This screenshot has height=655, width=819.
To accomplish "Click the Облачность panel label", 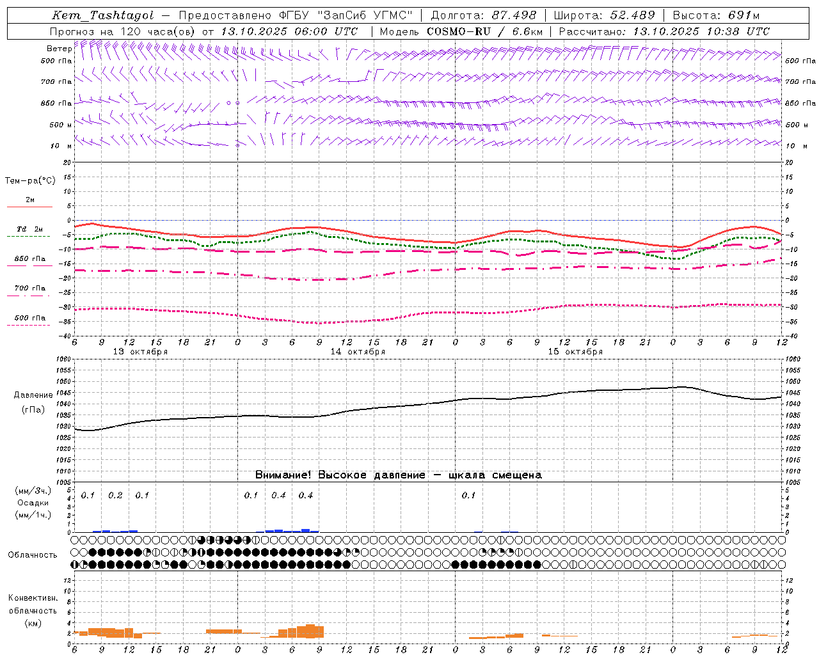I will click(x=33, y=555).
